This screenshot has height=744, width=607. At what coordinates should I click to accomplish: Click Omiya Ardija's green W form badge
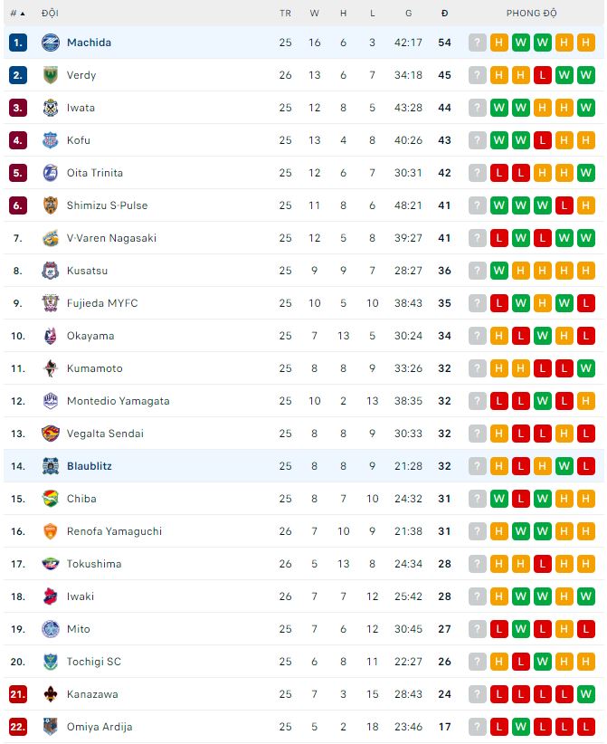pyautogui.click(x=521, y=727)
